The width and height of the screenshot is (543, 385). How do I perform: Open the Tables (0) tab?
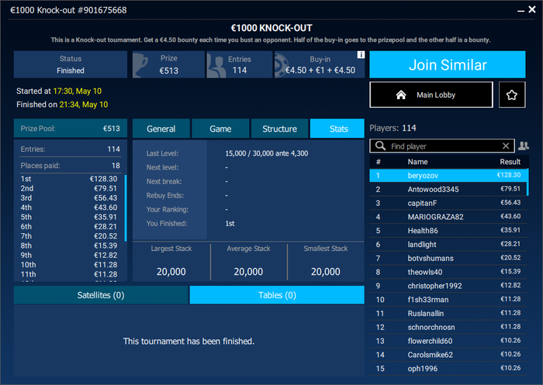click(277, 295)
